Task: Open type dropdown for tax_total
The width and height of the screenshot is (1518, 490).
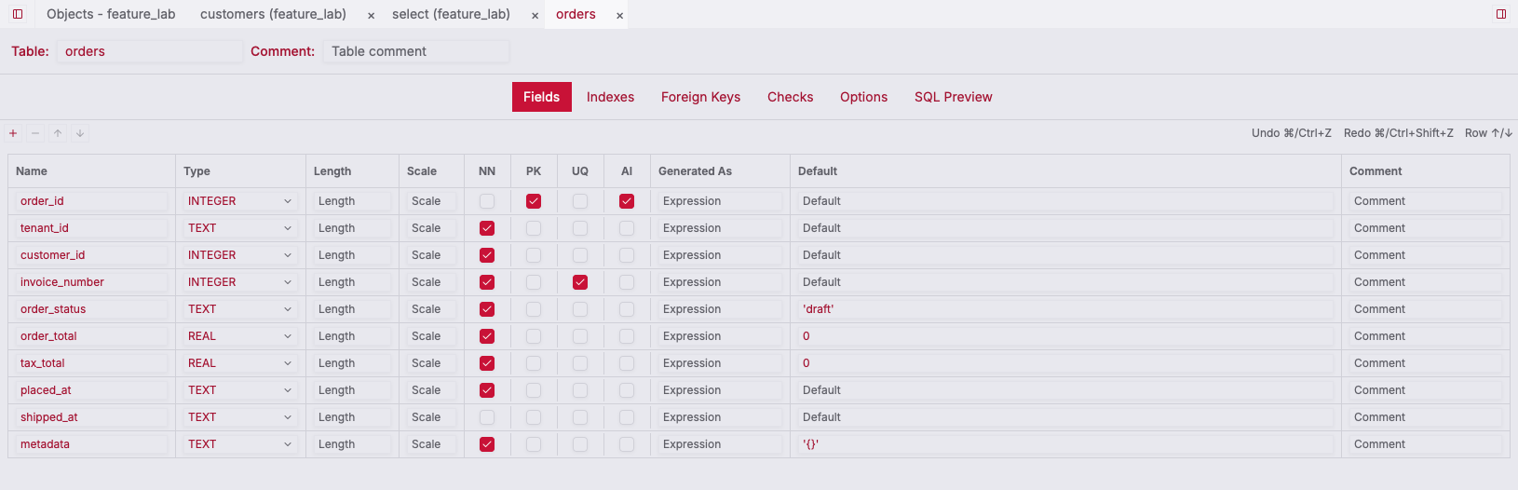Action: click(240, 363)
